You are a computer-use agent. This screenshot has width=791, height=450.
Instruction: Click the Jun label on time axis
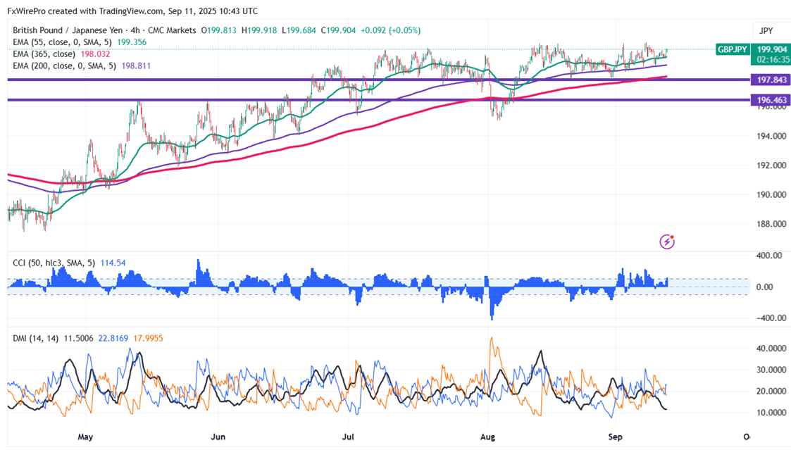coord(218,437)
